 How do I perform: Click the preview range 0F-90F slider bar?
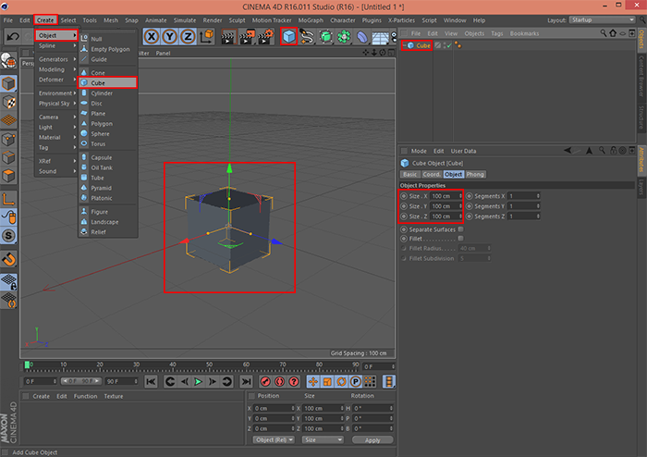coord(81,381)
